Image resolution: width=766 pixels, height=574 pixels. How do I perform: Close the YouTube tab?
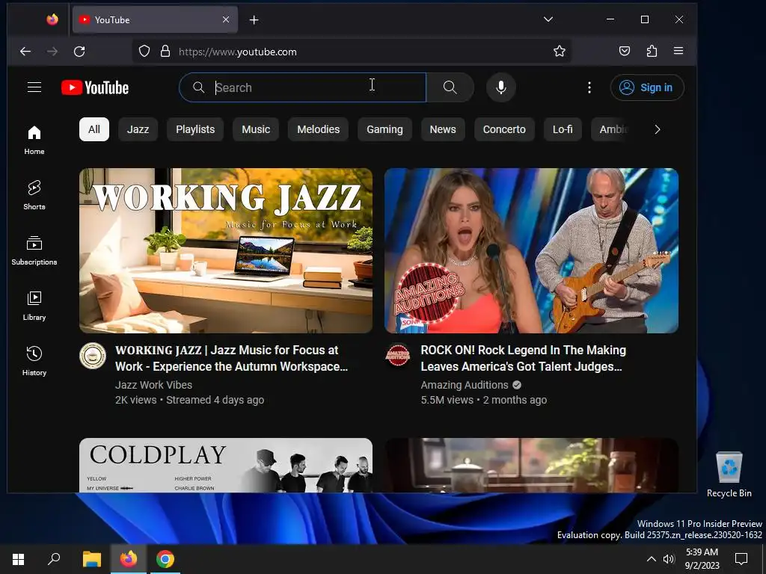226,19
